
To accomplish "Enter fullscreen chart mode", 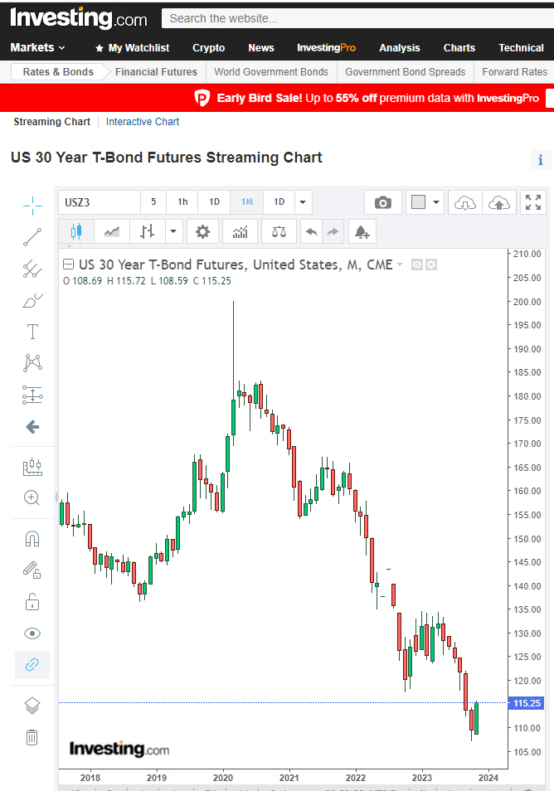I will click(533, 202).
